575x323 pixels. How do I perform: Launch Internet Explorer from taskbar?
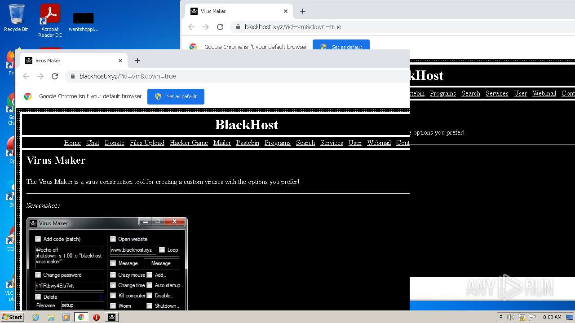click(x=35, y=317)
